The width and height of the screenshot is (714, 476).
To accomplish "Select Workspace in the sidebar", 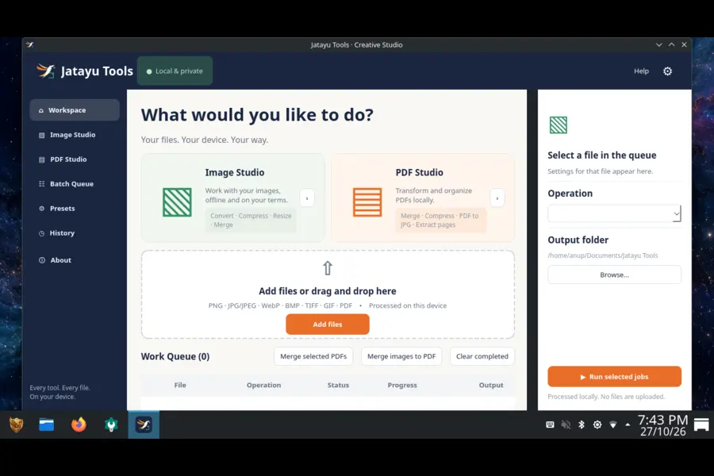I will click(75, 110).
